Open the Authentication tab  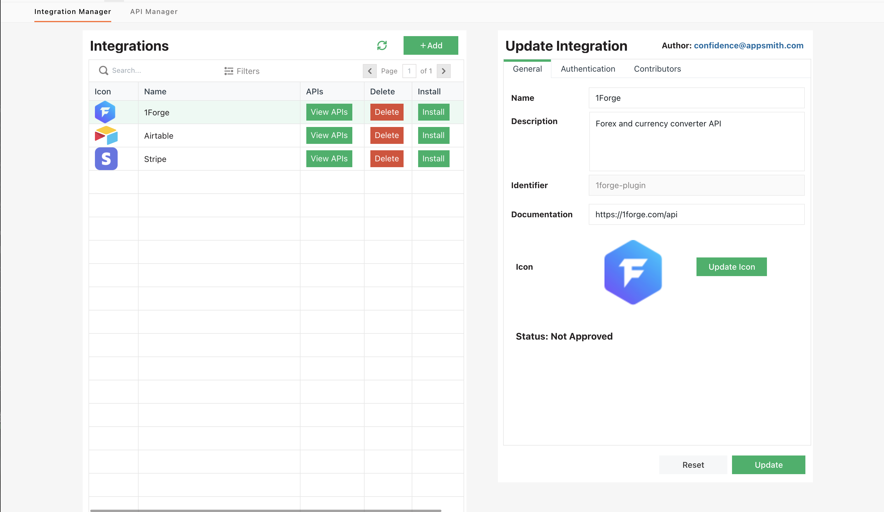(587, 69)
